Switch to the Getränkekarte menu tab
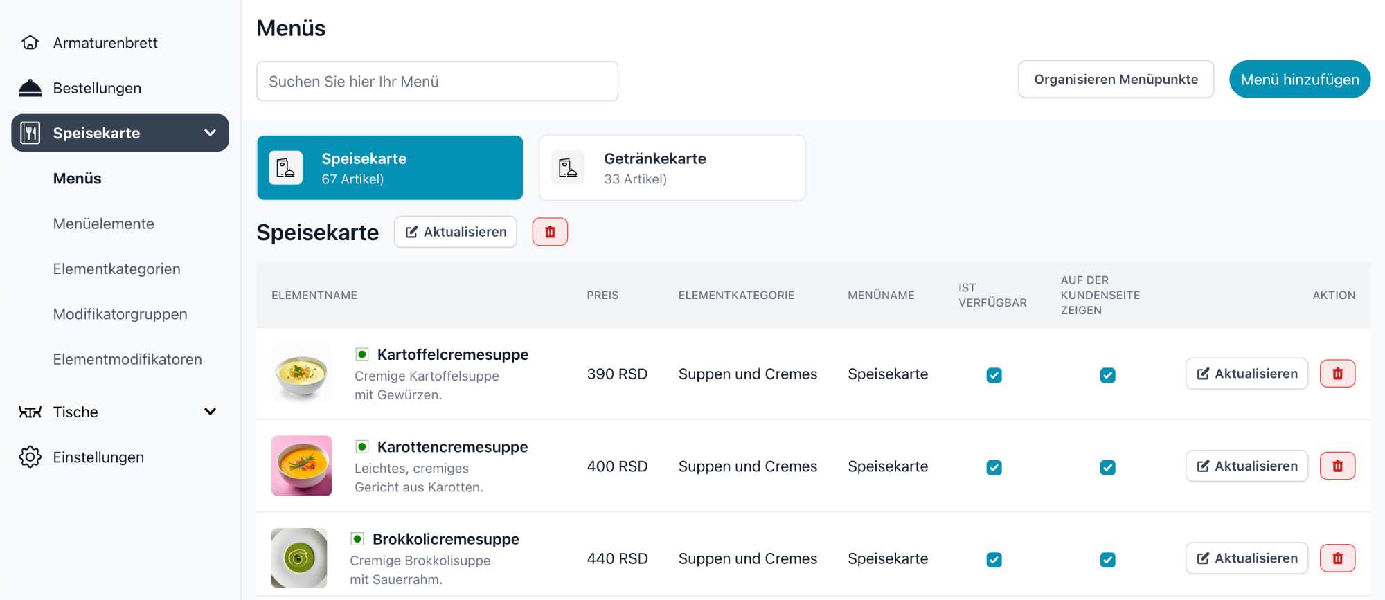This screenshot has height=600, width=1385. coord(672,168)
